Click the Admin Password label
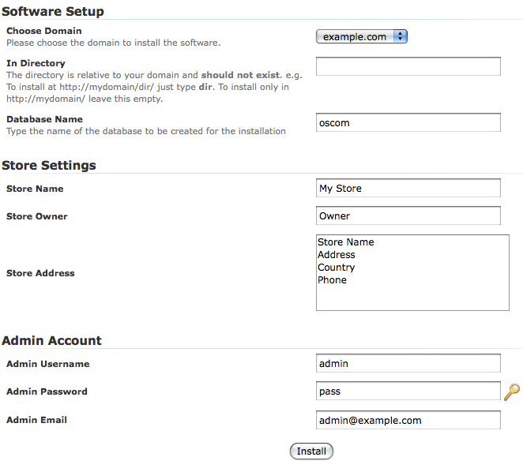 47,391
